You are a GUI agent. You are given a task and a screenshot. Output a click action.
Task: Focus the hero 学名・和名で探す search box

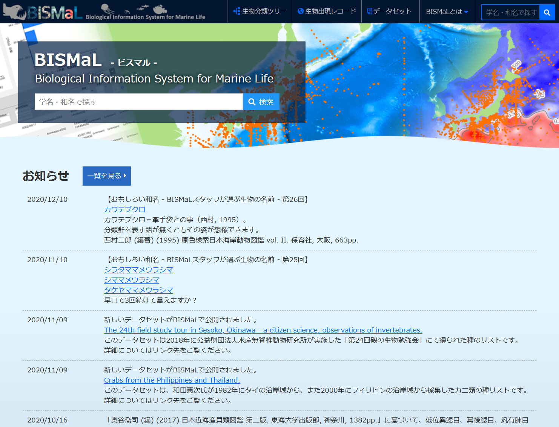click(139, 102)
